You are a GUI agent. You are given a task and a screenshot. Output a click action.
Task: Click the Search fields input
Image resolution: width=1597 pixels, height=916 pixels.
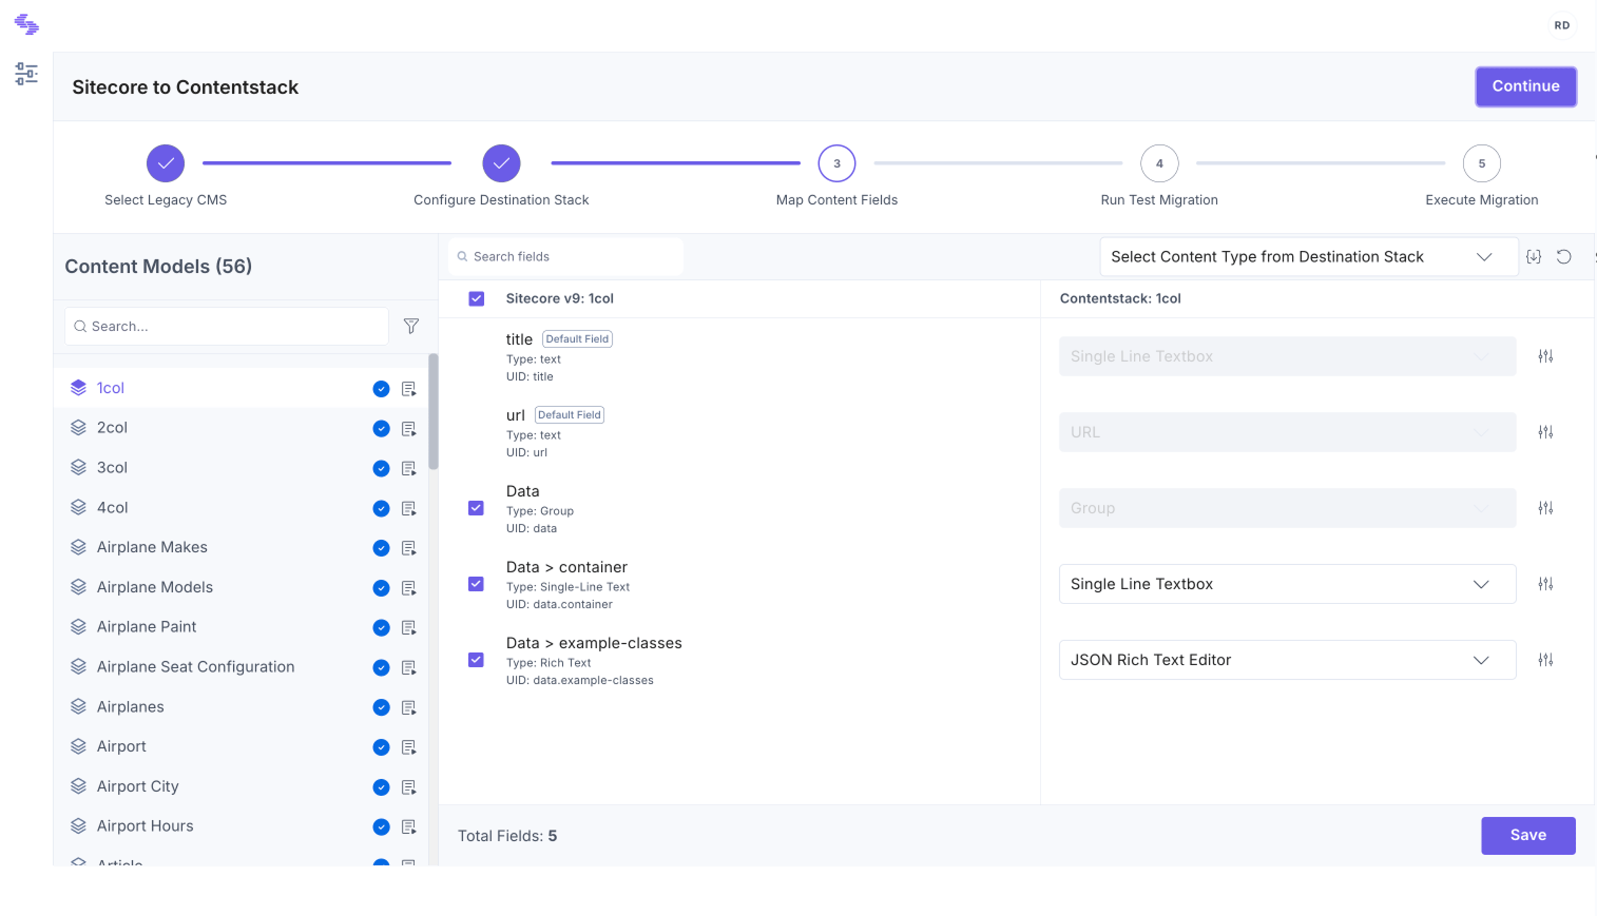566,257
